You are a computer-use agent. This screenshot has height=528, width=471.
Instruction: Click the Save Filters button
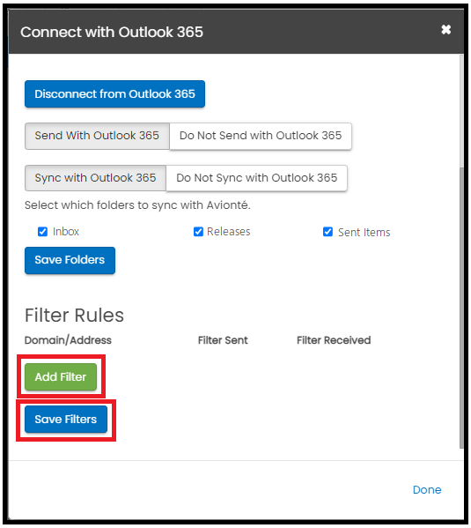(x=66, y=420)
